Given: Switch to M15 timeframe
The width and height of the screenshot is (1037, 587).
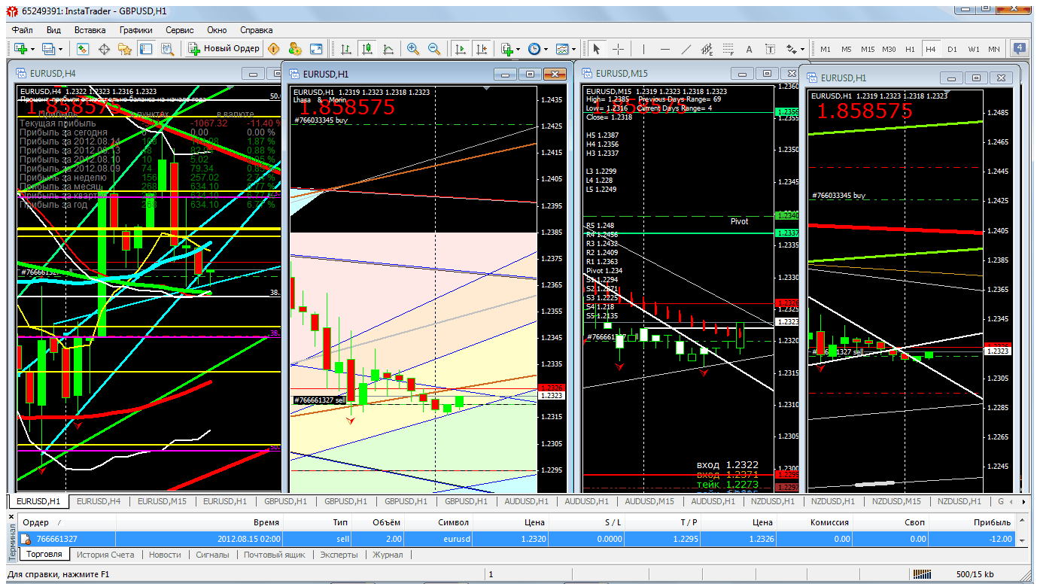Looking at the screenshot, I should 868,49.
